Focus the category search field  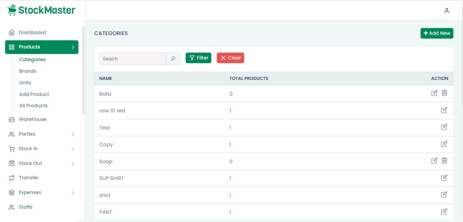pos(133,59)
